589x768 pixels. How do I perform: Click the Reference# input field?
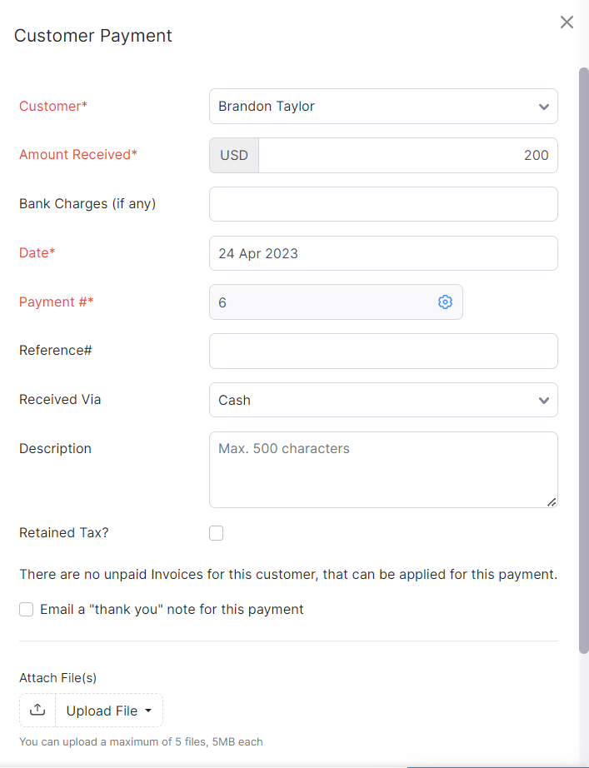point(383,351)
